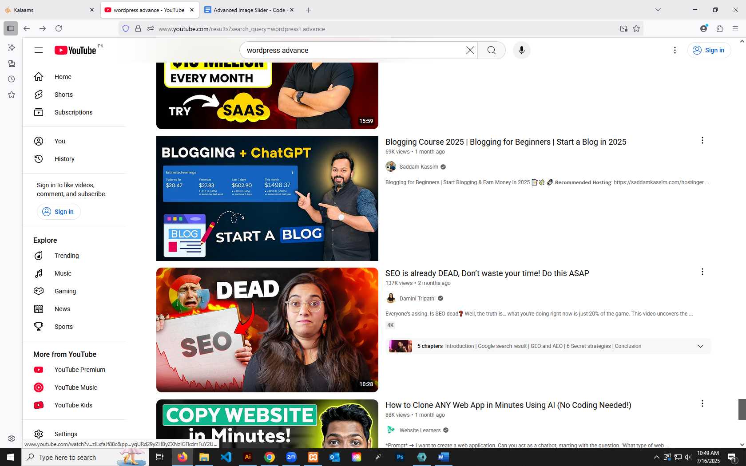Switch to the Kalaams browser tab
Image resolution: width=746 pixels, height=466 pixels.
(x=50, y=10)
